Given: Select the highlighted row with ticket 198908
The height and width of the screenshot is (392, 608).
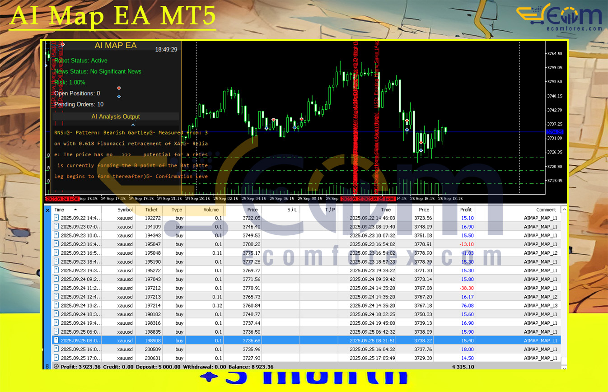Looking at the screenshot, I should point(307,341).
